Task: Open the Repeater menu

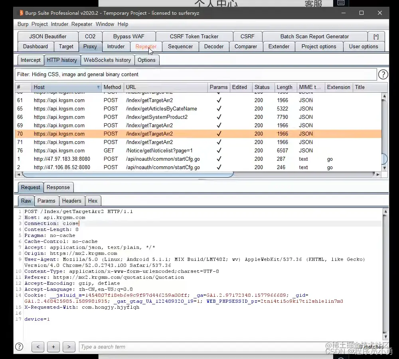Action: [x=82, y=24]
